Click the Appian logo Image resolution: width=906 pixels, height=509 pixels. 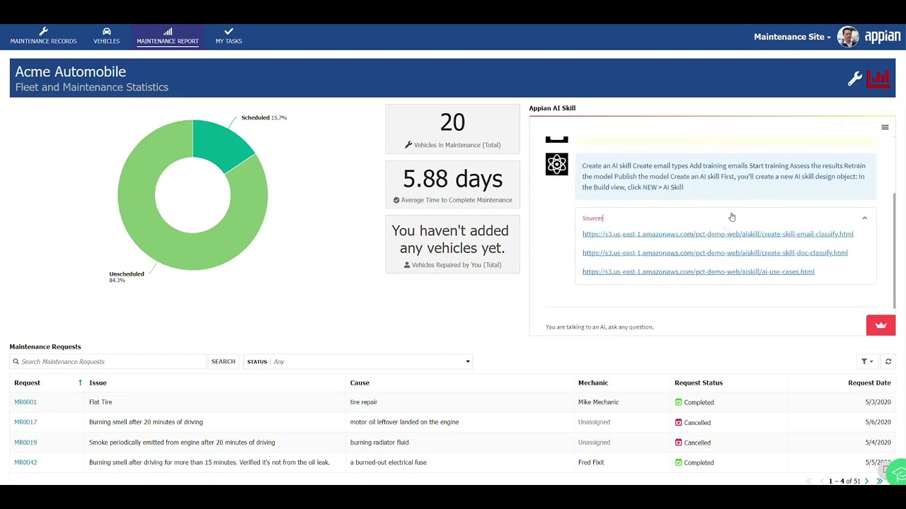(883, 37)
